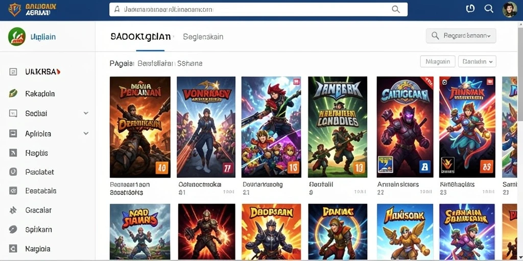The width and height of the screenshot is (523, 261).
Task: Click the blue B badge on Anineinsioiars cover
Action: (425, 166)
